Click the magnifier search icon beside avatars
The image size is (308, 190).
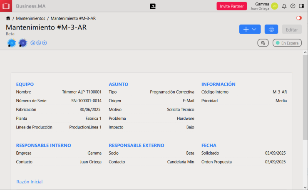pos(33,43)
